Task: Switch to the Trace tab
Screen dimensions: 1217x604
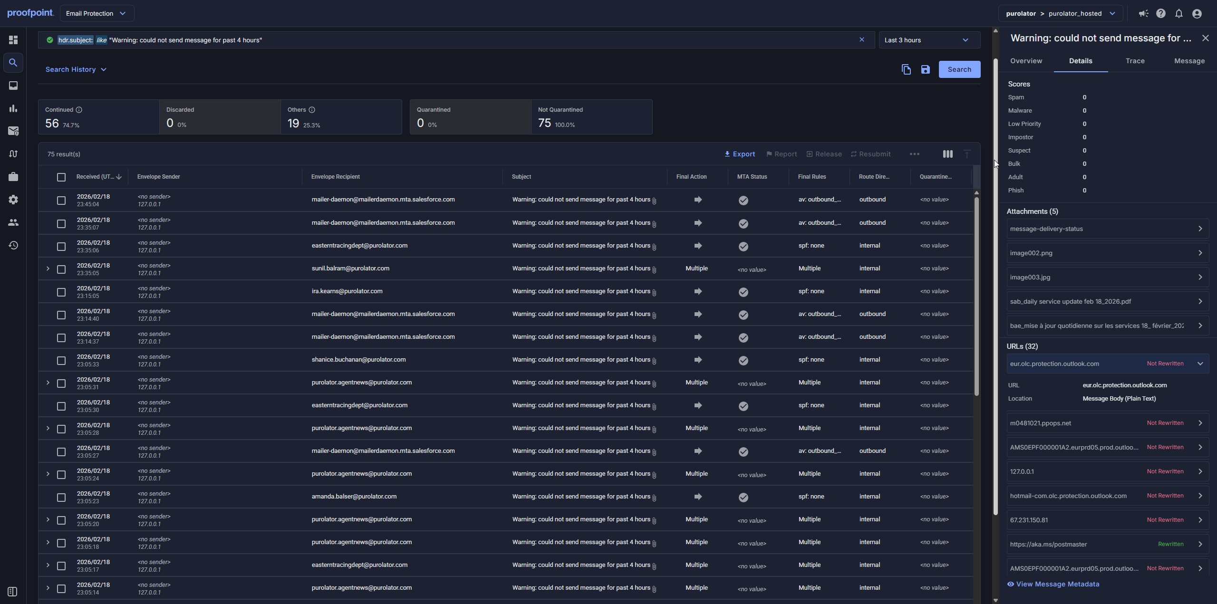Action: coord(1135,61)
